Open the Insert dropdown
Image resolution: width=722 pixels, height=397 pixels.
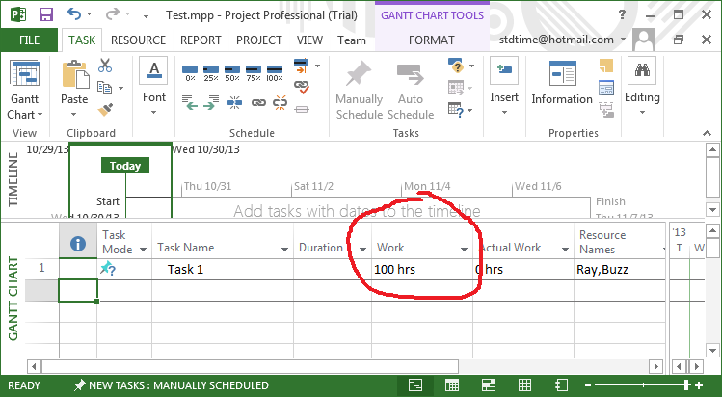(x=504, y=112)
